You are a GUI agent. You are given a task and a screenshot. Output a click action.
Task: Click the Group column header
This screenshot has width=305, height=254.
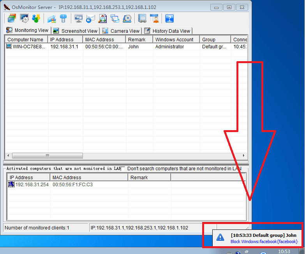pos(215,39)
